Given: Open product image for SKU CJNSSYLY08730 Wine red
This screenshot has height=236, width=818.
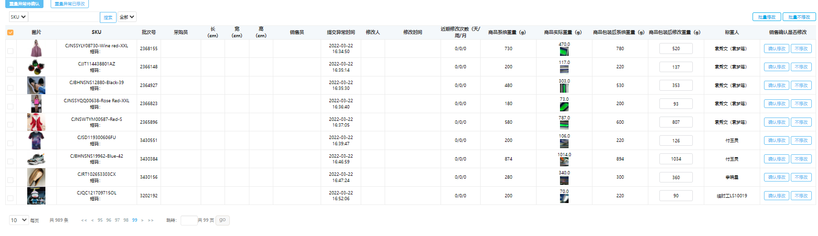Looking at the screenshot, I should click(x=36, y=49).
